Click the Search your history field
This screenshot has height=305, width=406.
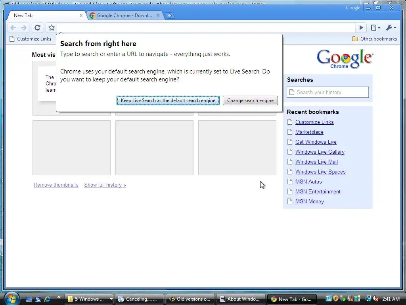click(x=327, y=92)
